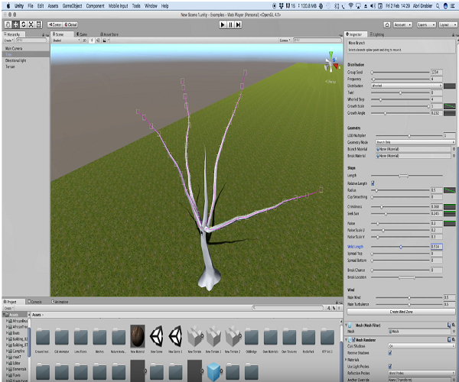The width and height of the screenshot is (459, 382).
Task: Select the New Scene 1 asset icon
Action: 176,336
